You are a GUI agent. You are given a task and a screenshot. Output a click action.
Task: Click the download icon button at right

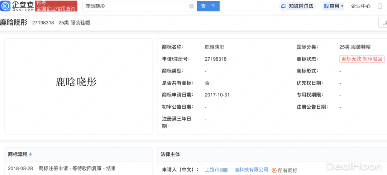383,23
